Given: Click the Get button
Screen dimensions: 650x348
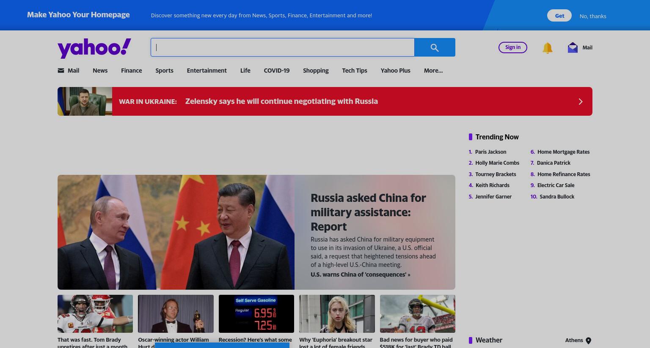Looking at the screenshot, I should click(559, 16).
